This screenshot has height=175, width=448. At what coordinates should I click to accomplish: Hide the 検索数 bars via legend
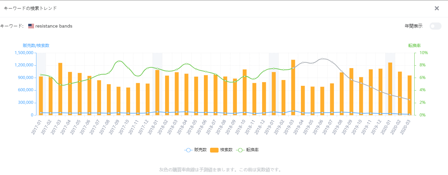(x=221, y=150)
